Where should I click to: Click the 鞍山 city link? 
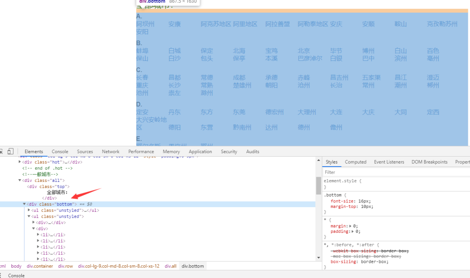click(400, 24)
